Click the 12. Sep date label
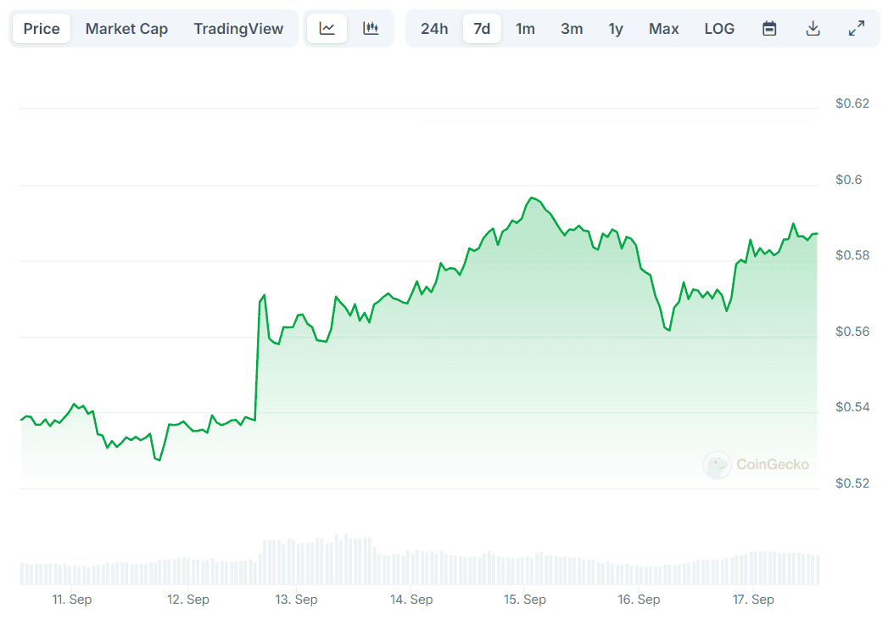Image resolution: width=888 pixels, height=625 pixels. click(188, 599)
